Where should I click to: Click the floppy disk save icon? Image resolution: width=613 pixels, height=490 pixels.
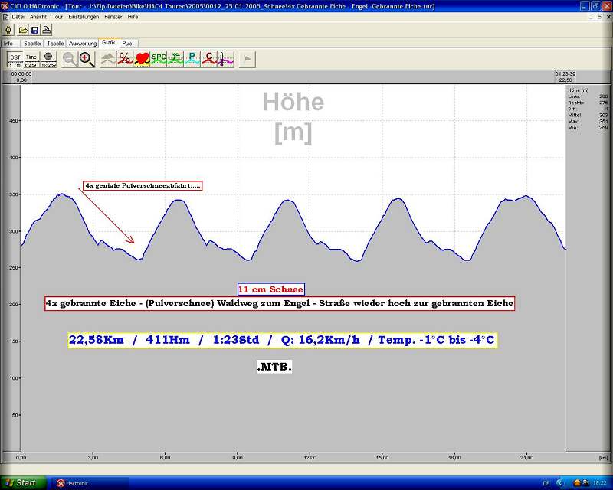click(34, 30)
